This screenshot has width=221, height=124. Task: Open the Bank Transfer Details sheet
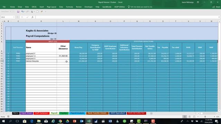tap(97, 113)
